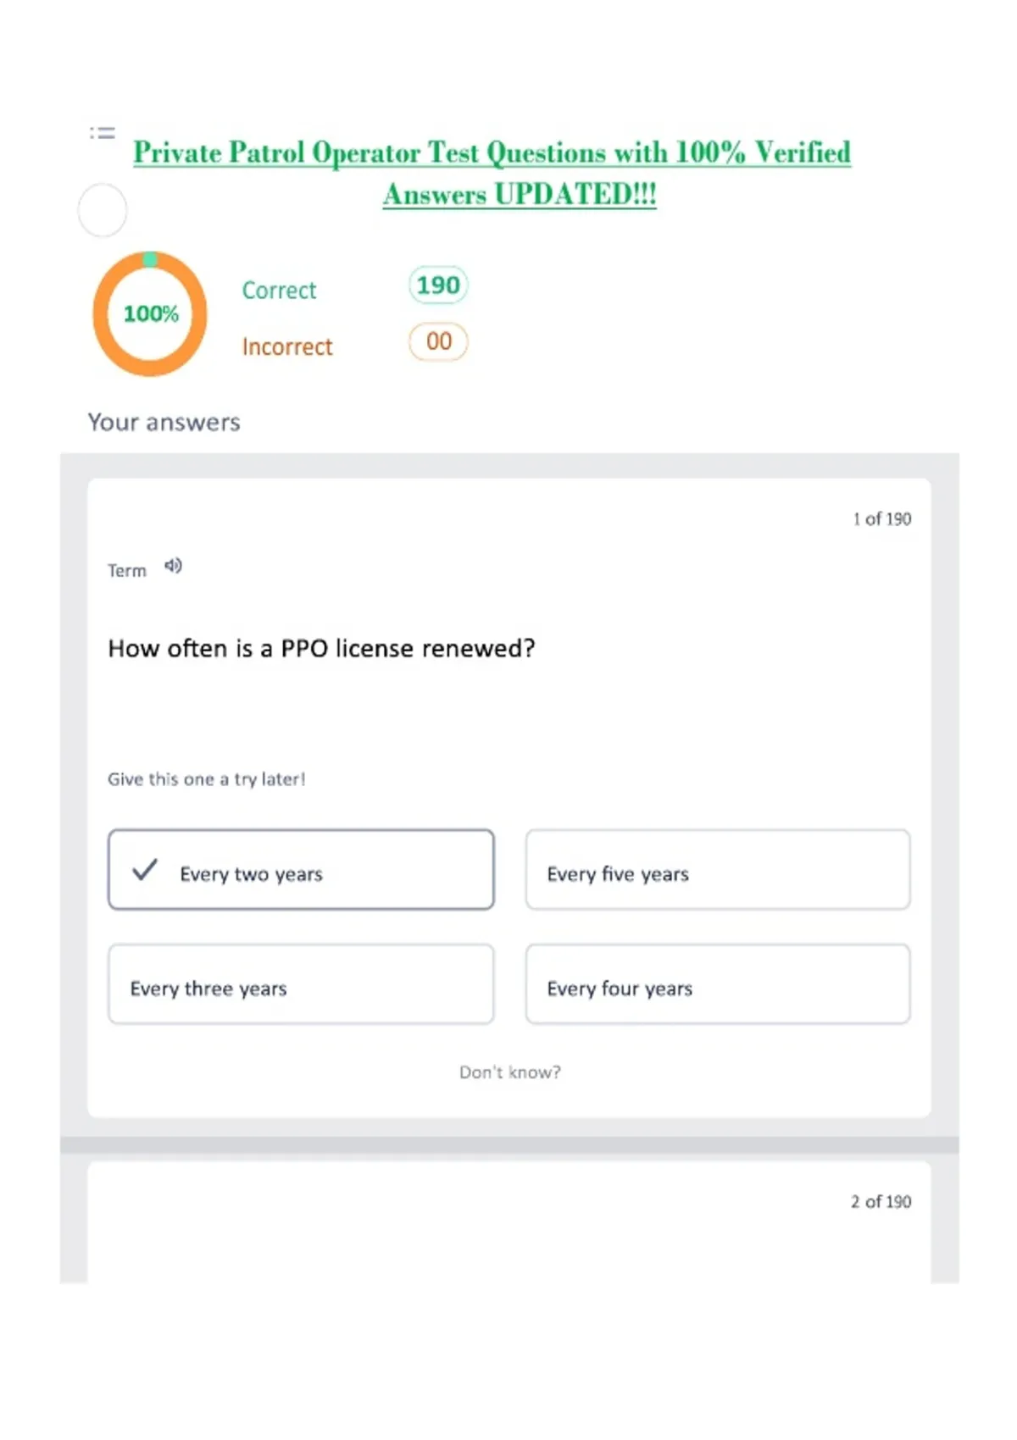This screenshot has width=1017, height=1440.
Task: Click the 'Your answers' heading
Action: 164,422
